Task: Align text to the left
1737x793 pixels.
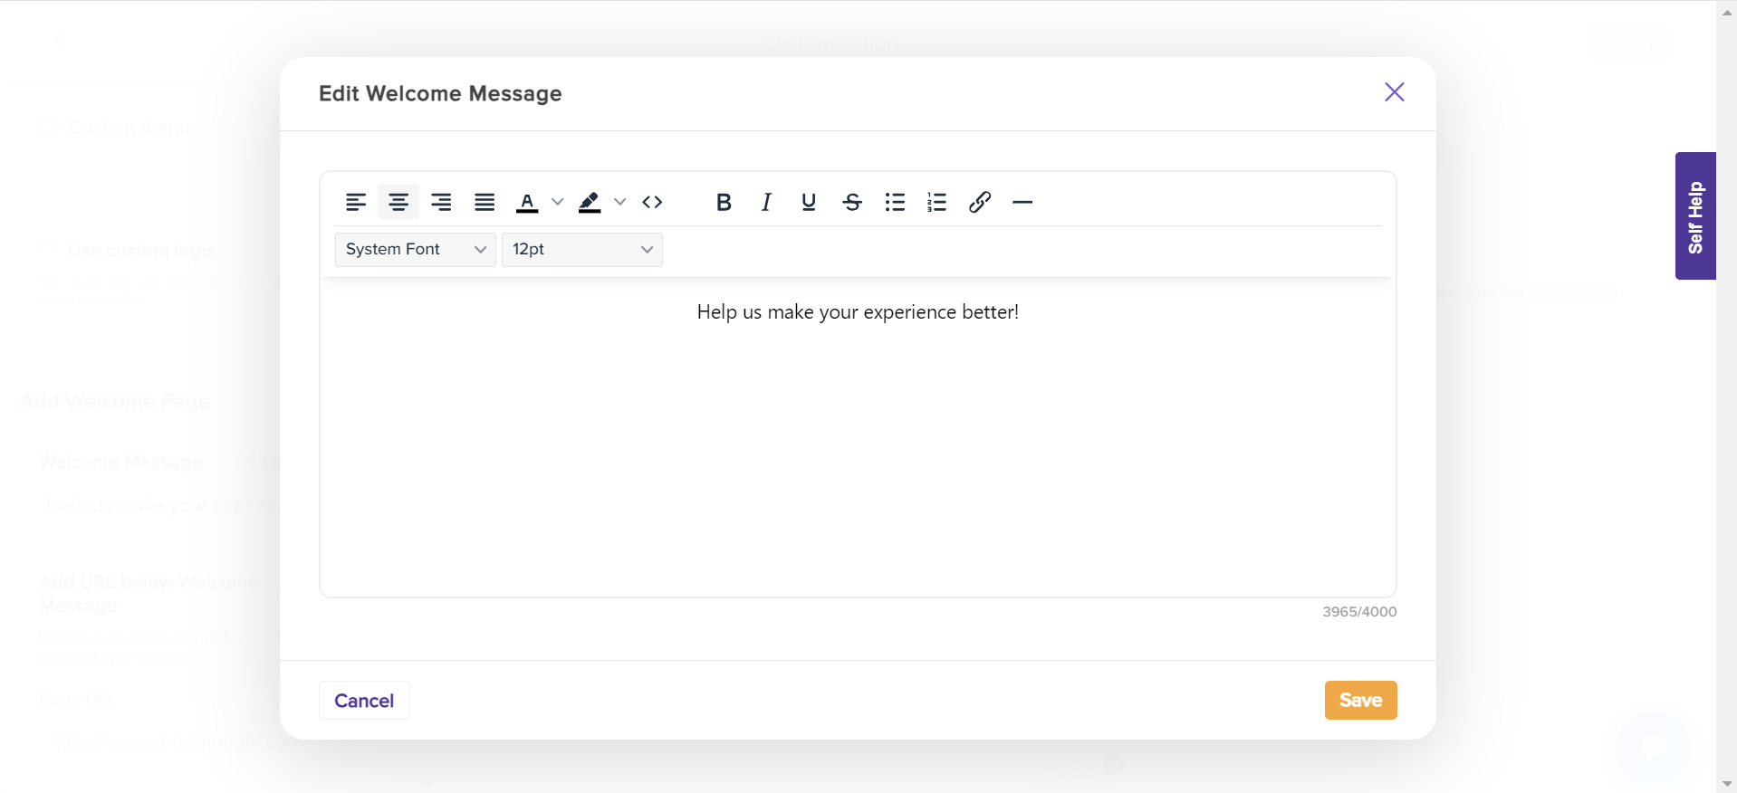Action: tap(355, 202)
